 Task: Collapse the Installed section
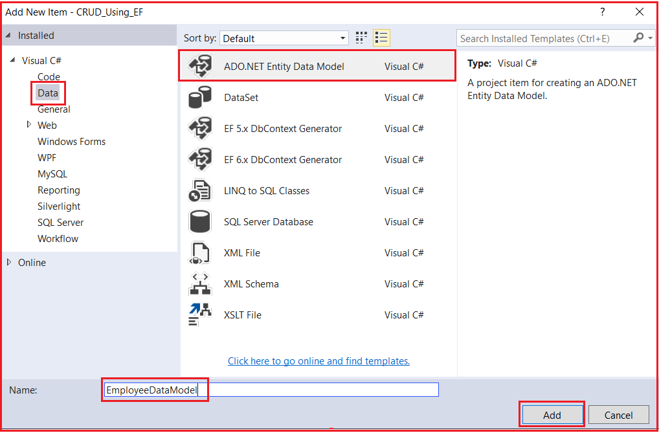pos(8,36)
